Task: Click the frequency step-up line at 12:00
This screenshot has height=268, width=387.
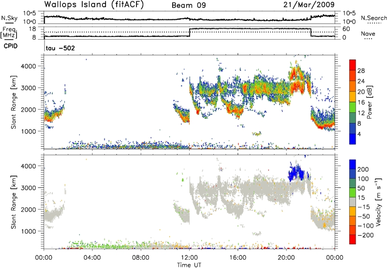Action: click(190, 32)
